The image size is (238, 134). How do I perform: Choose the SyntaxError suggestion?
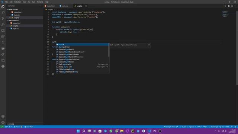pyautogui.click(x=83, y=47)
